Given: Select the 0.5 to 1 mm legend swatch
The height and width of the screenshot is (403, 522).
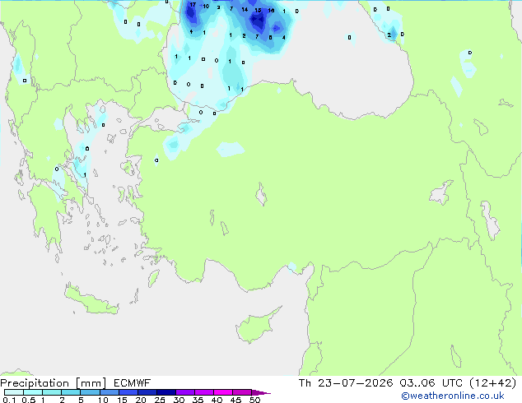Looking at the screenshot, I should [x=33, y=392].
